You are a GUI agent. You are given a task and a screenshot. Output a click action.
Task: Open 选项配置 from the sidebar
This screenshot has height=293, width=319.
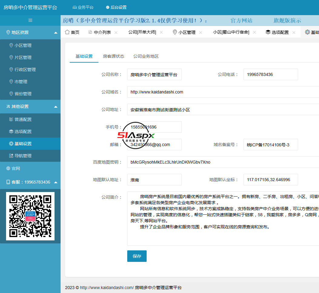[23, 132]
